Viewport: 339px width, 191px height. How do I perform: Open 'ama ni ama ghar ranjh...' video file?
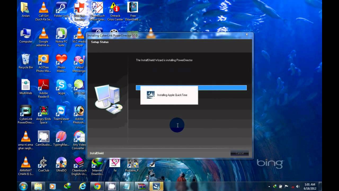(x=26, y=140)
